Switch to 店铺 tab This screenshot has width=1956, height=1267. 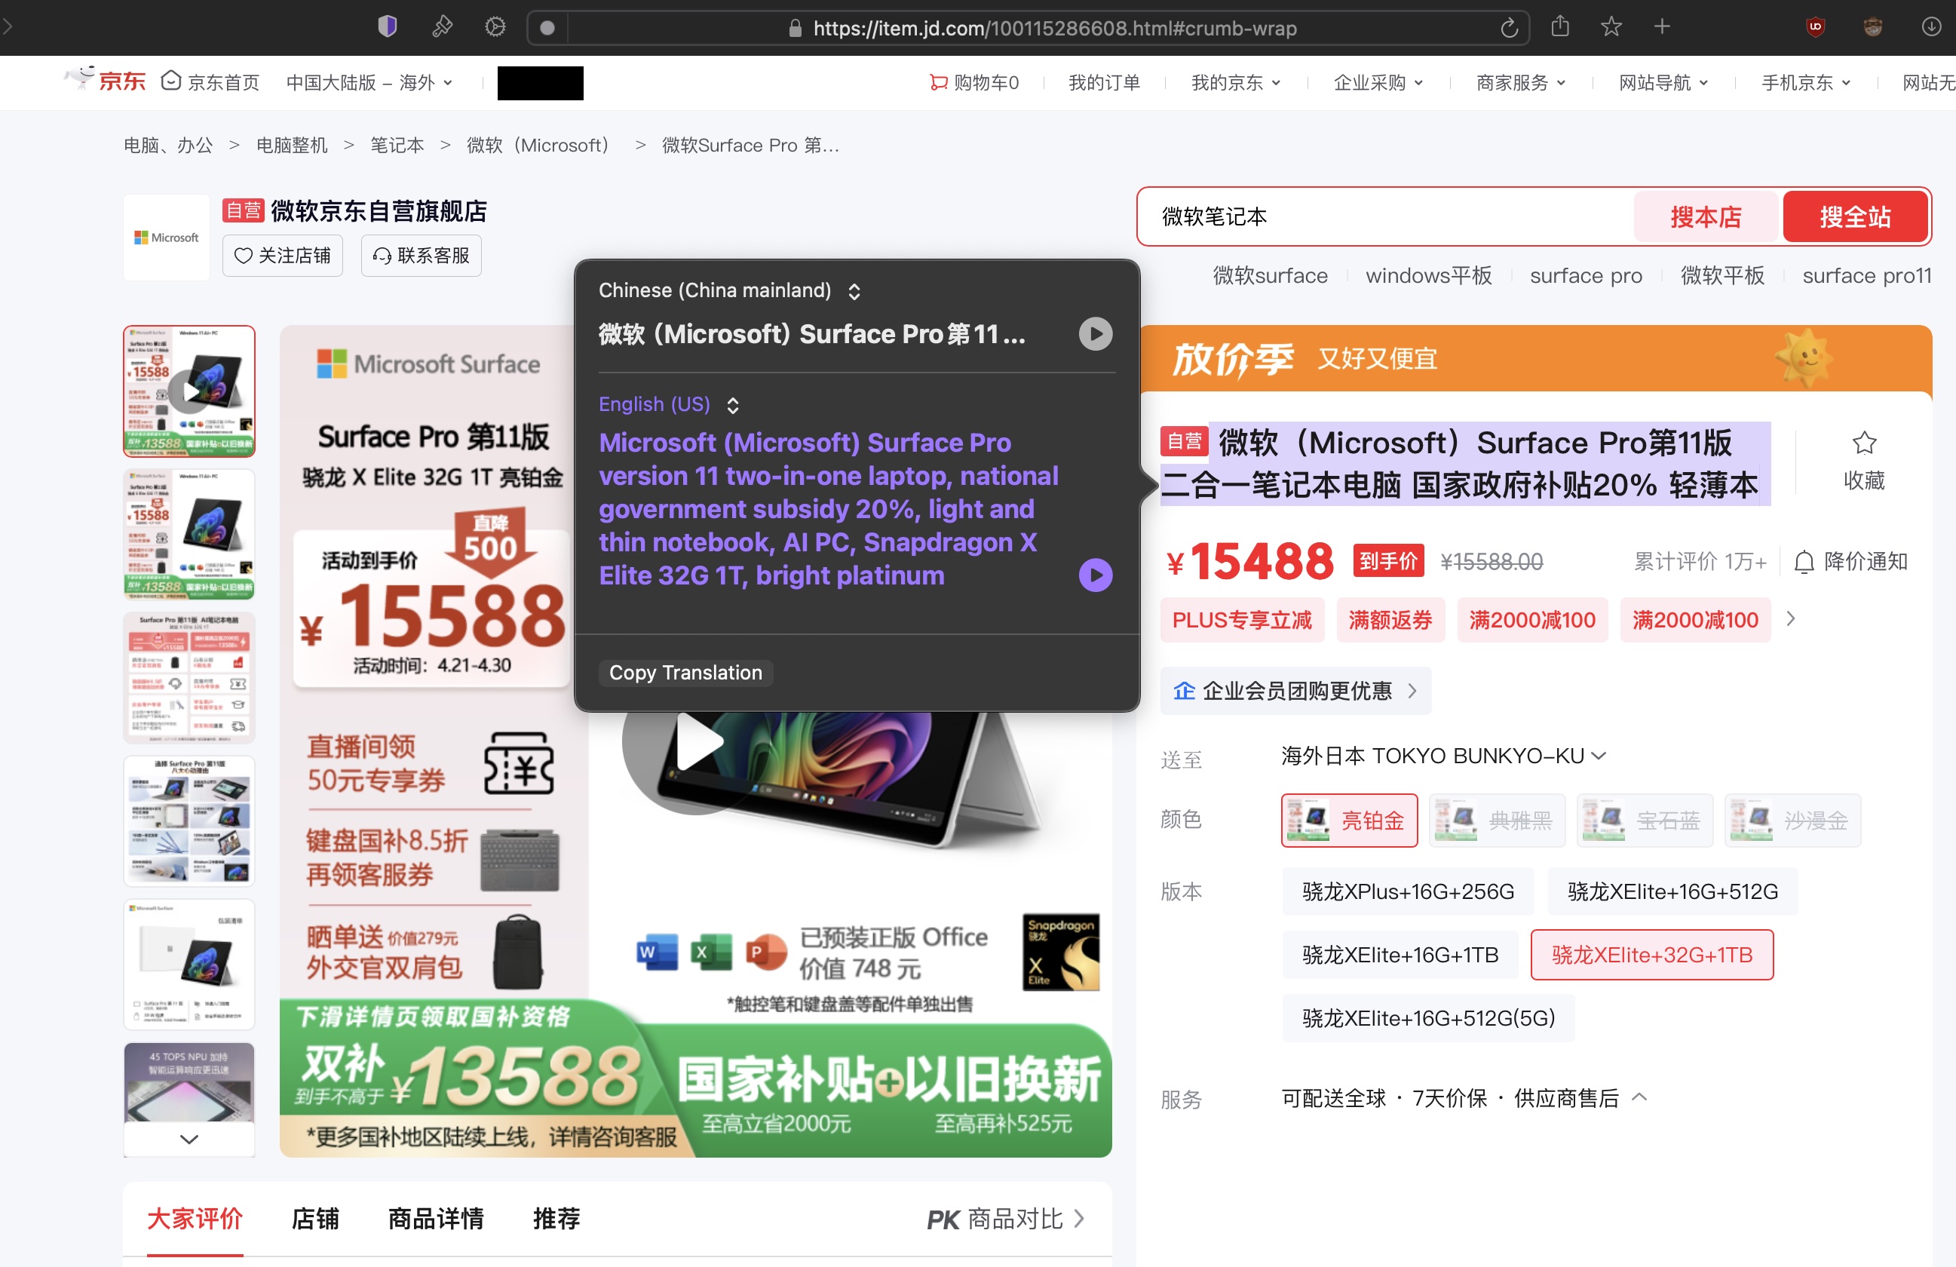tap(314, 1219)
